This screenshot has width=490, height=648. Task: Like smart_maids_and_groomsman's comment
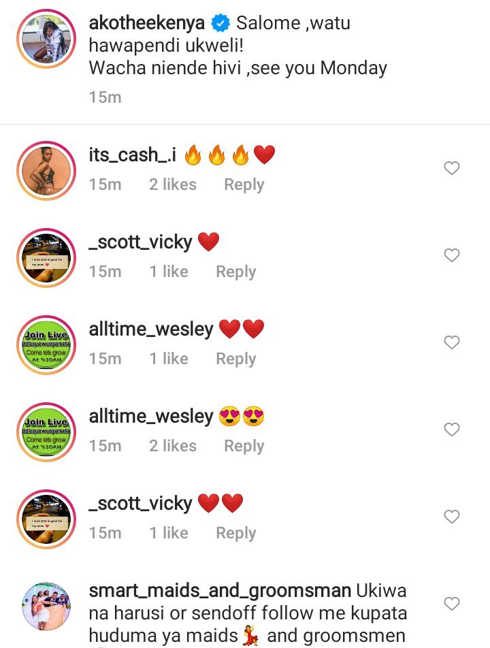click(x=452, y=604)
